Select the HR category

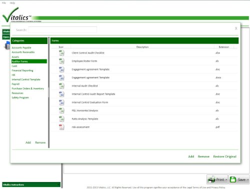pyautogui.click(x=13, y=75)
